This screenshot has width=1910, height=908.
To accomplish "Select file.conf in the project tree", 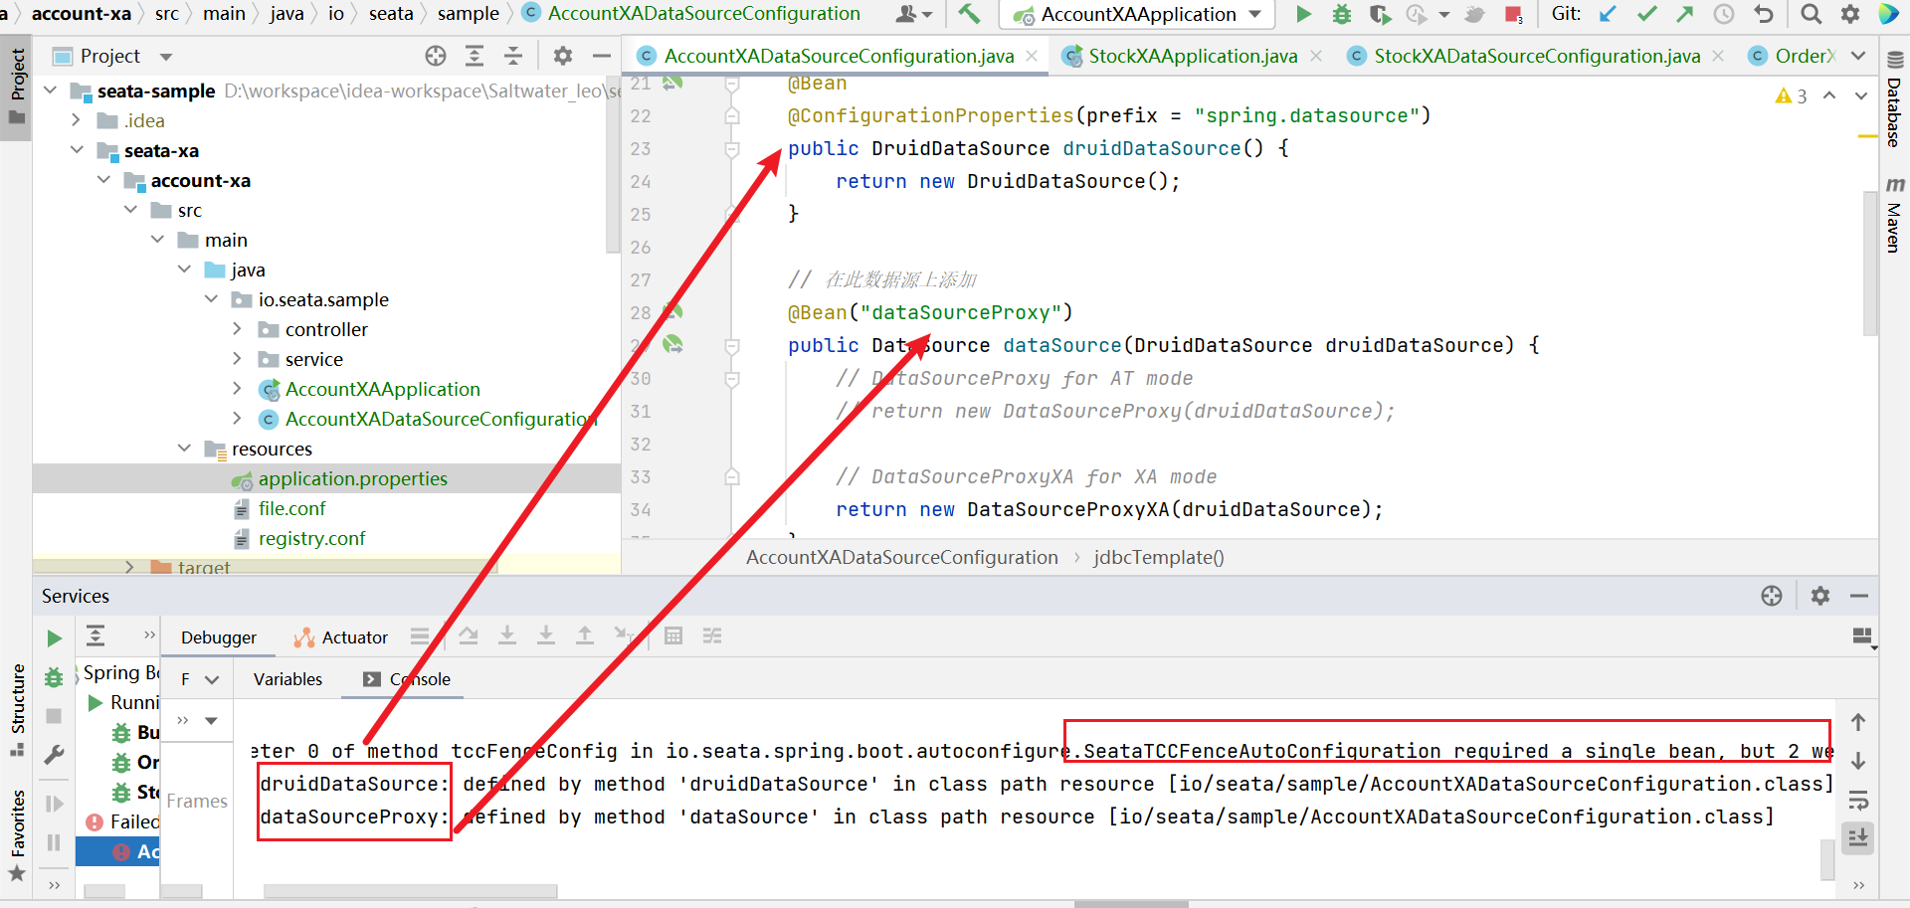I will (x=291, y=508).
